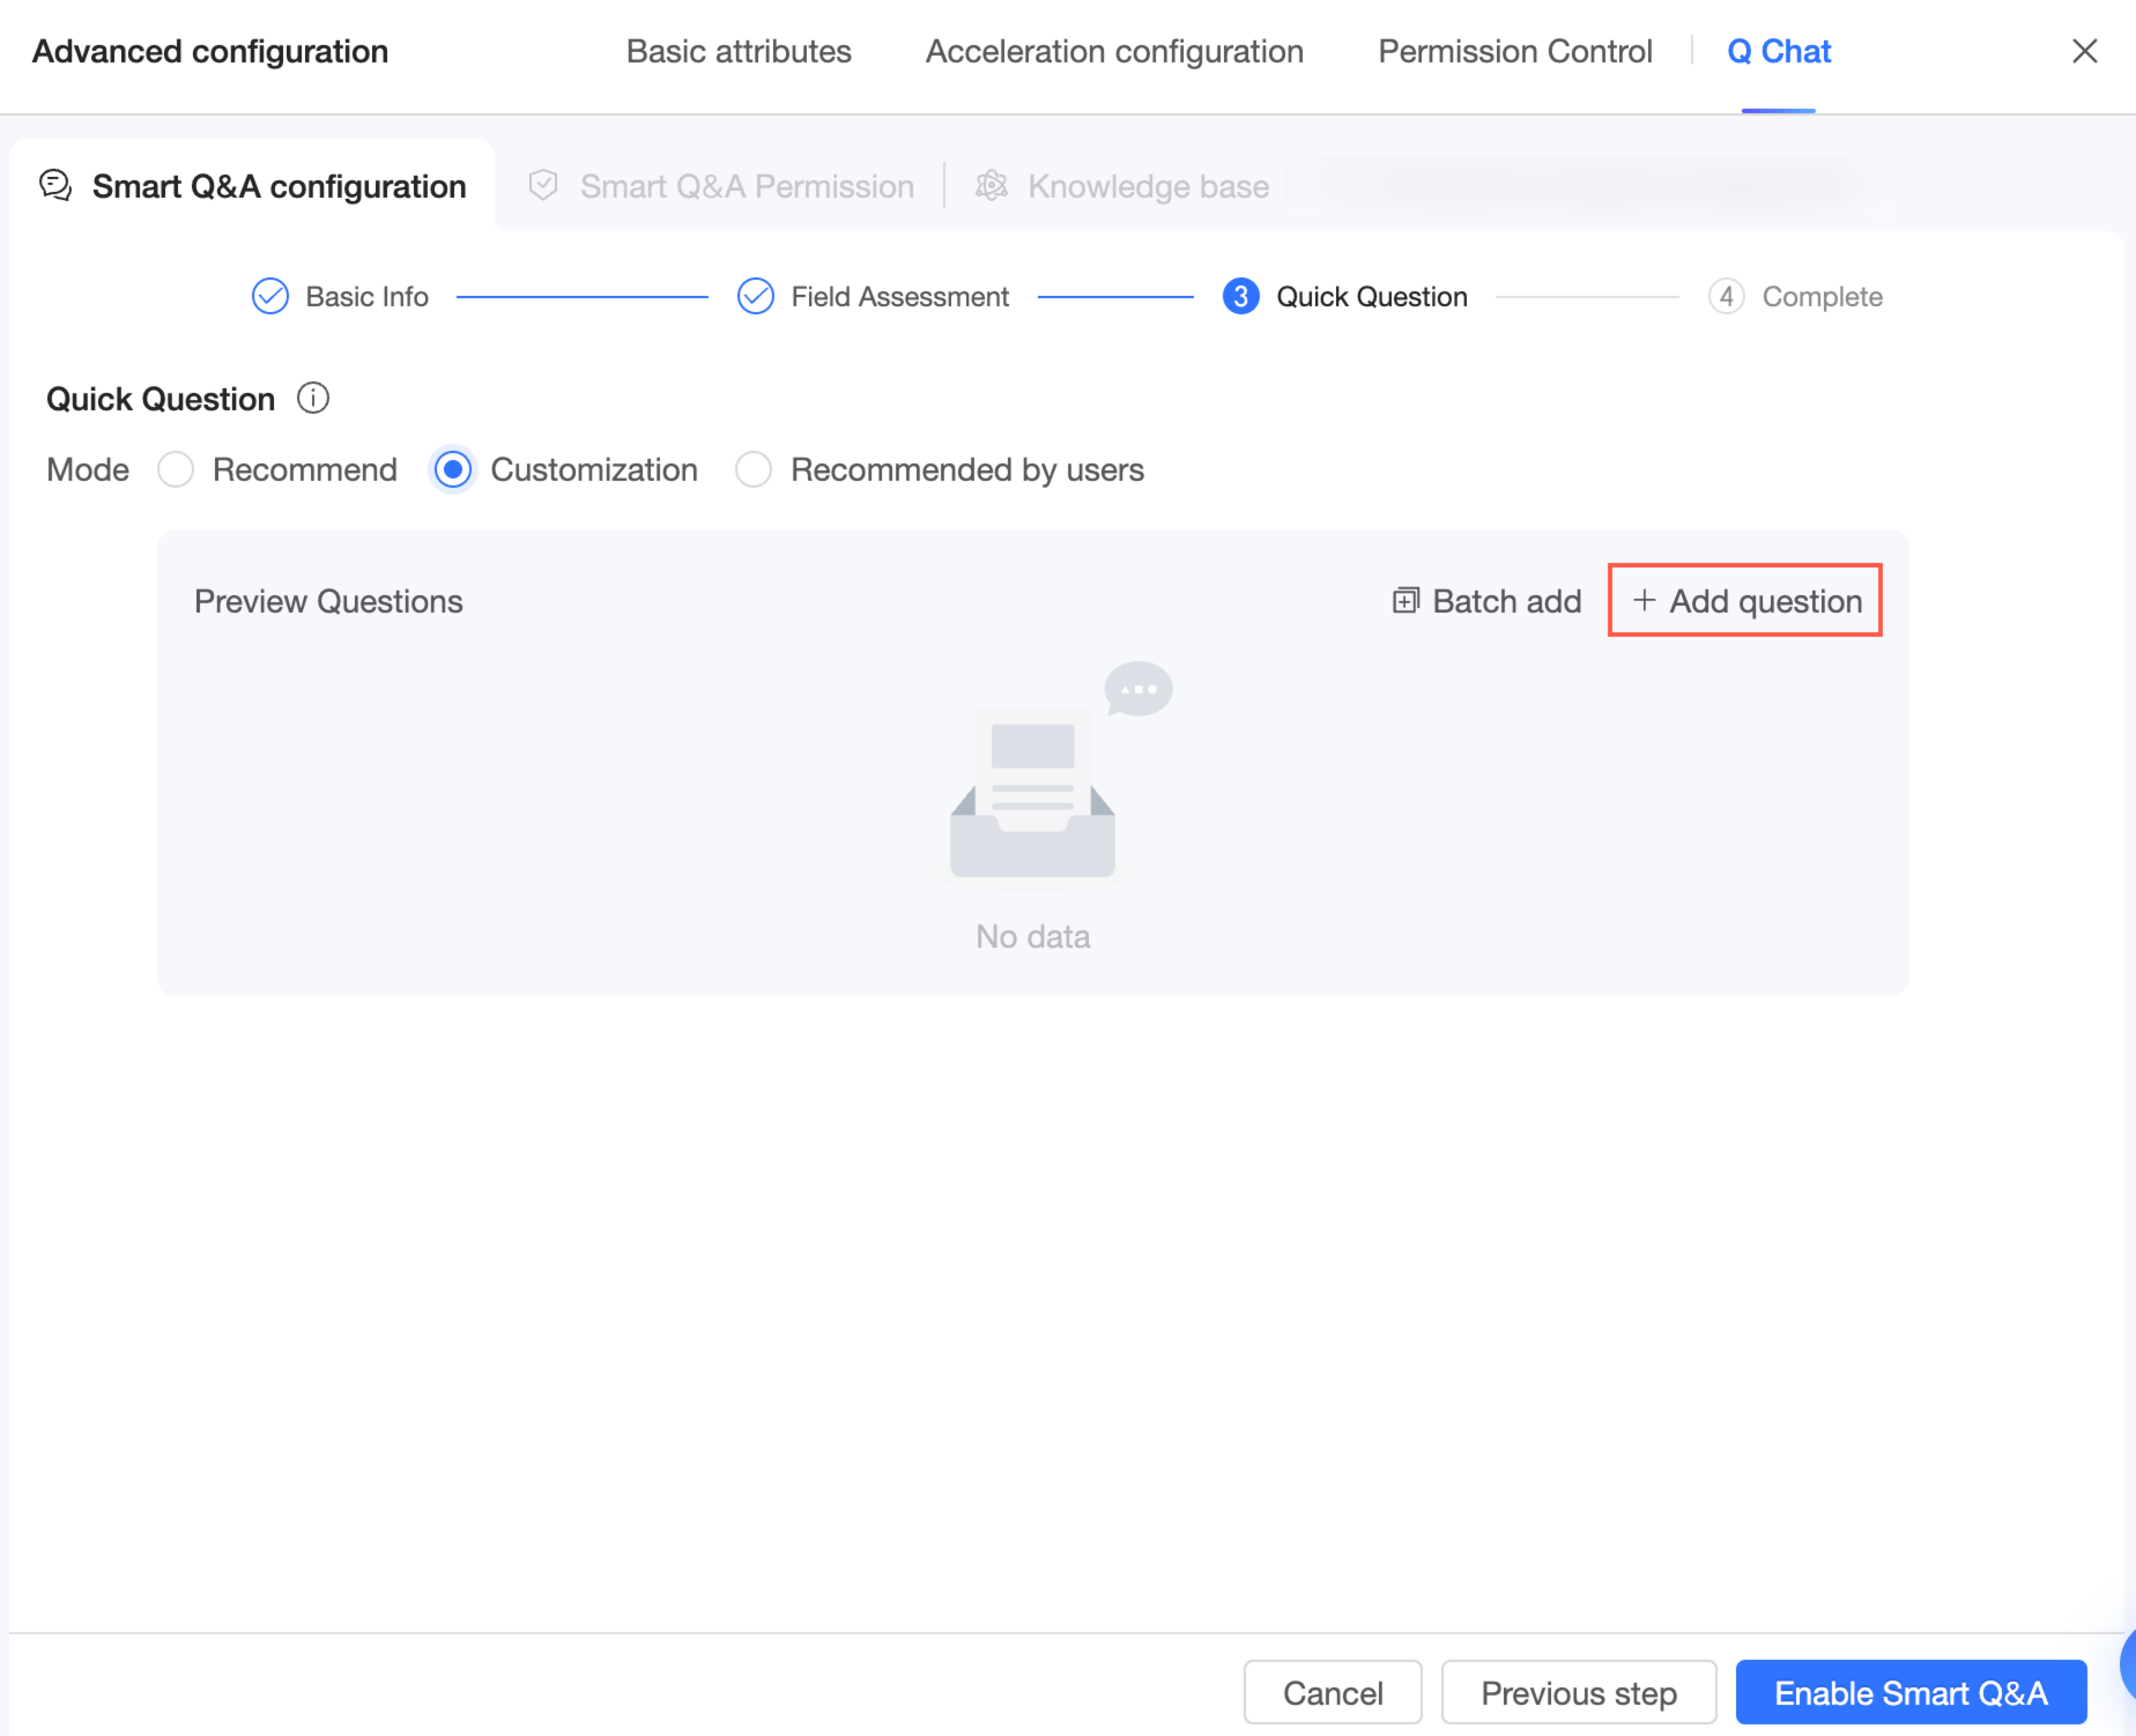Click the Knowledge base atom icon
The width and height of the screenshot is (2136, 1736).
click(x=991, y=186)
